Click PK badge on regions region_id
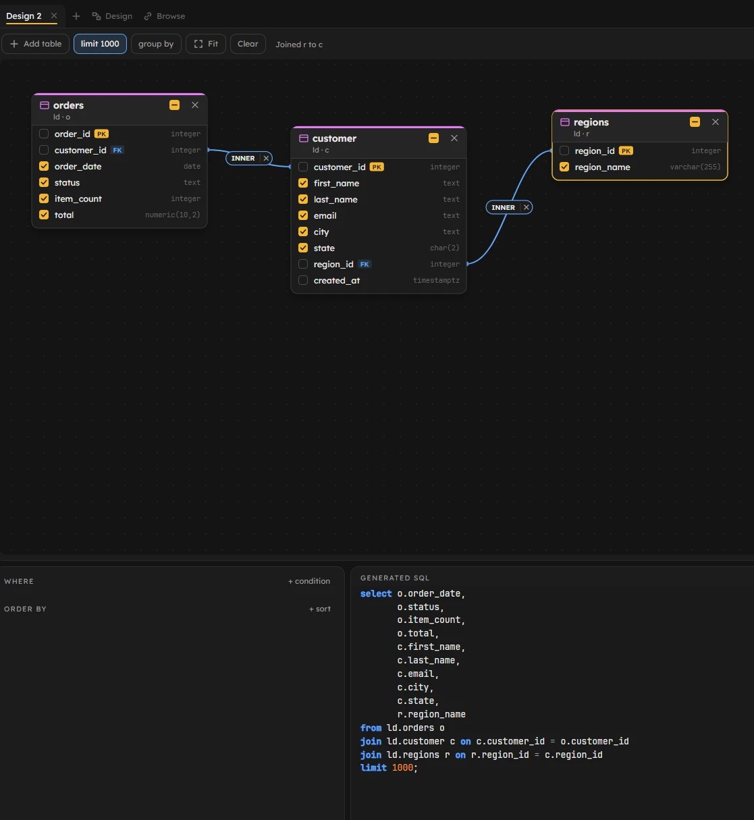 click(x=626, y=151)
